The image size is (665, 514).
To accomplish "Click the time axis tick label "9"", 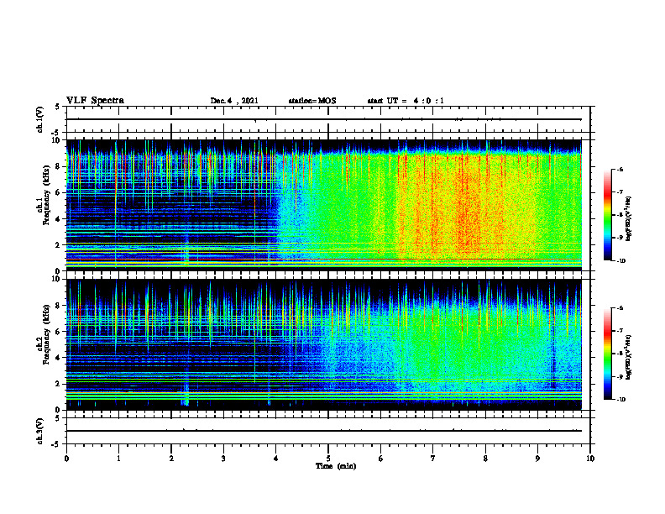I will [x=537, y=459].
